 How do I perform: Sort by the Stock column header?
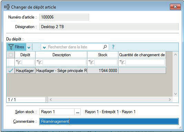103,55
